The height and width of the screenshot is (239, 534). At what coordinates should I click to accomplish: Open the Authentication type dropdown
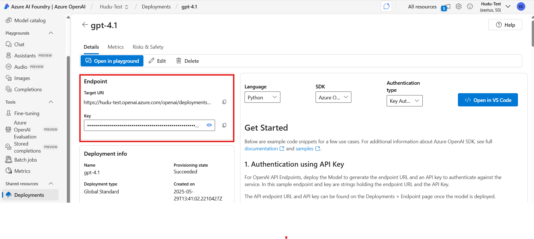click(x=404, y=101)
